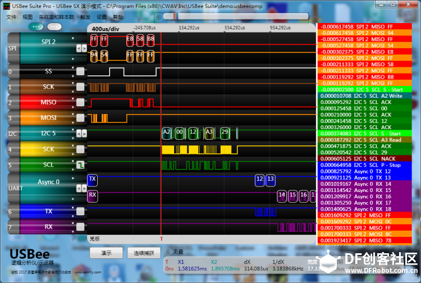Open the 触发 menu
This screenshot has width=421, height=283.
point(85,17)
